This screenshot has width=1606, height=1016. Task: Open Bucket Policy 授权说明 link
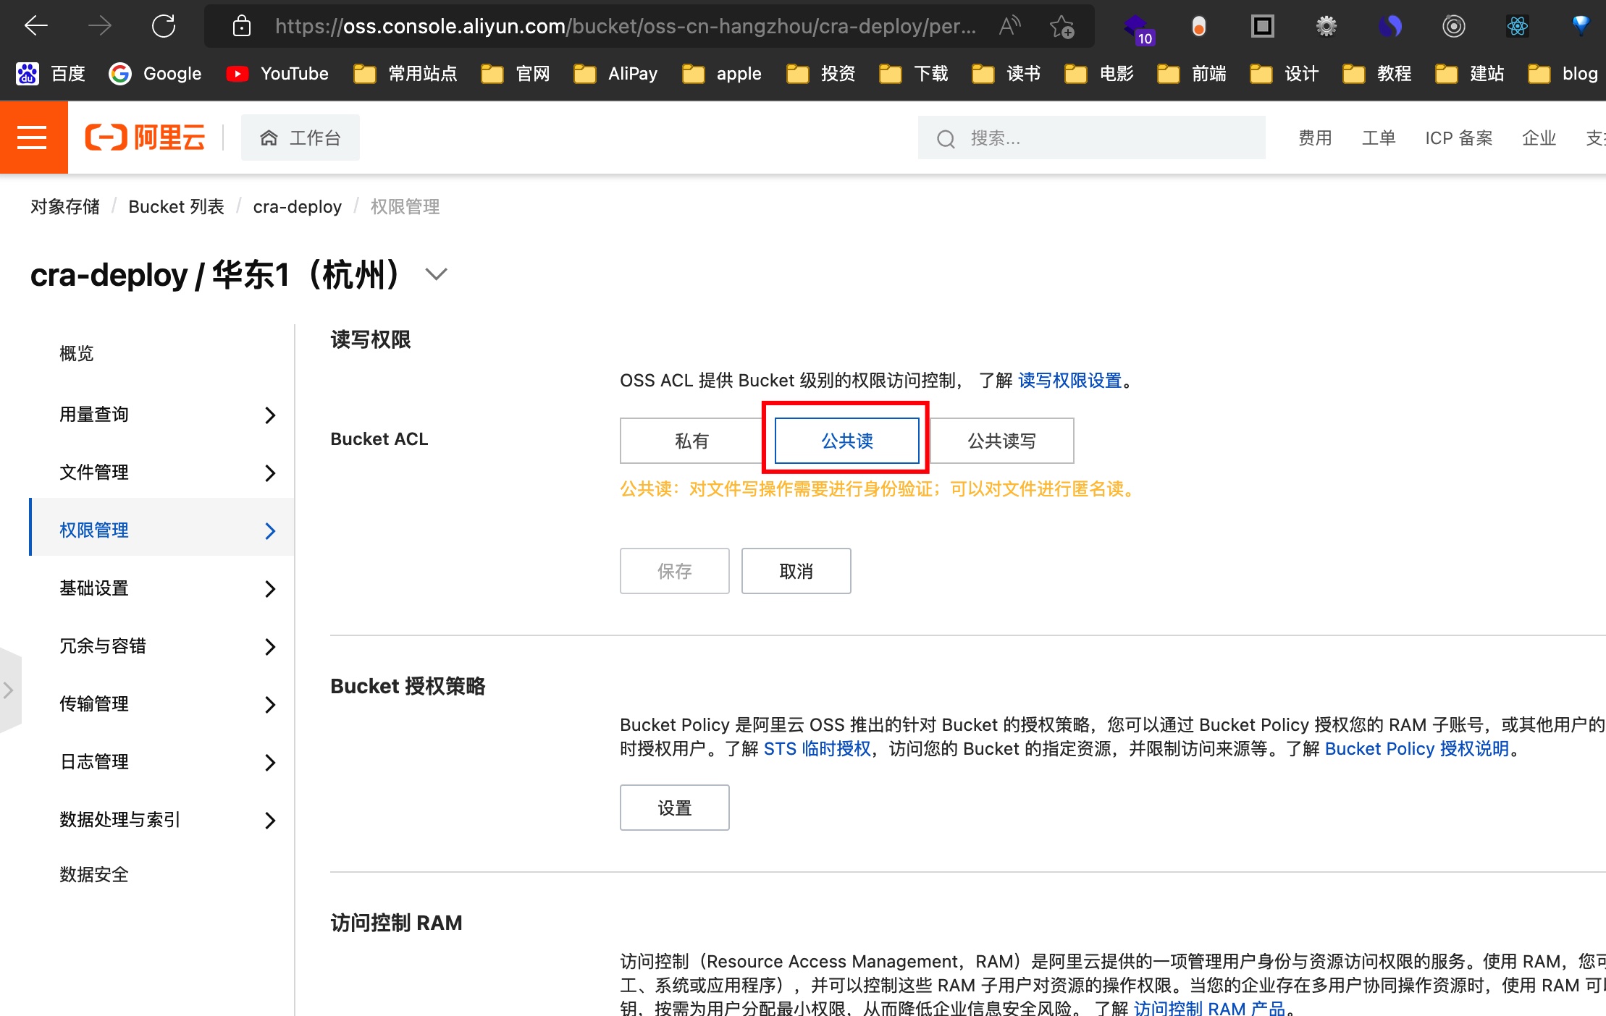[1417, 749]
